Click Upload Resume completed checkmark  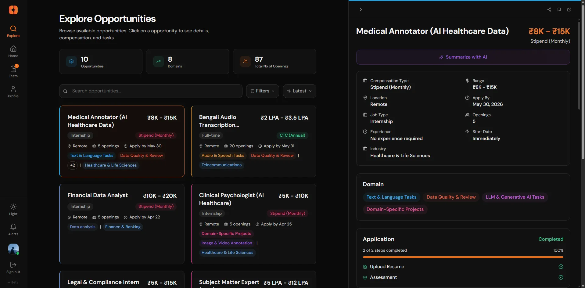click(561, 267)
